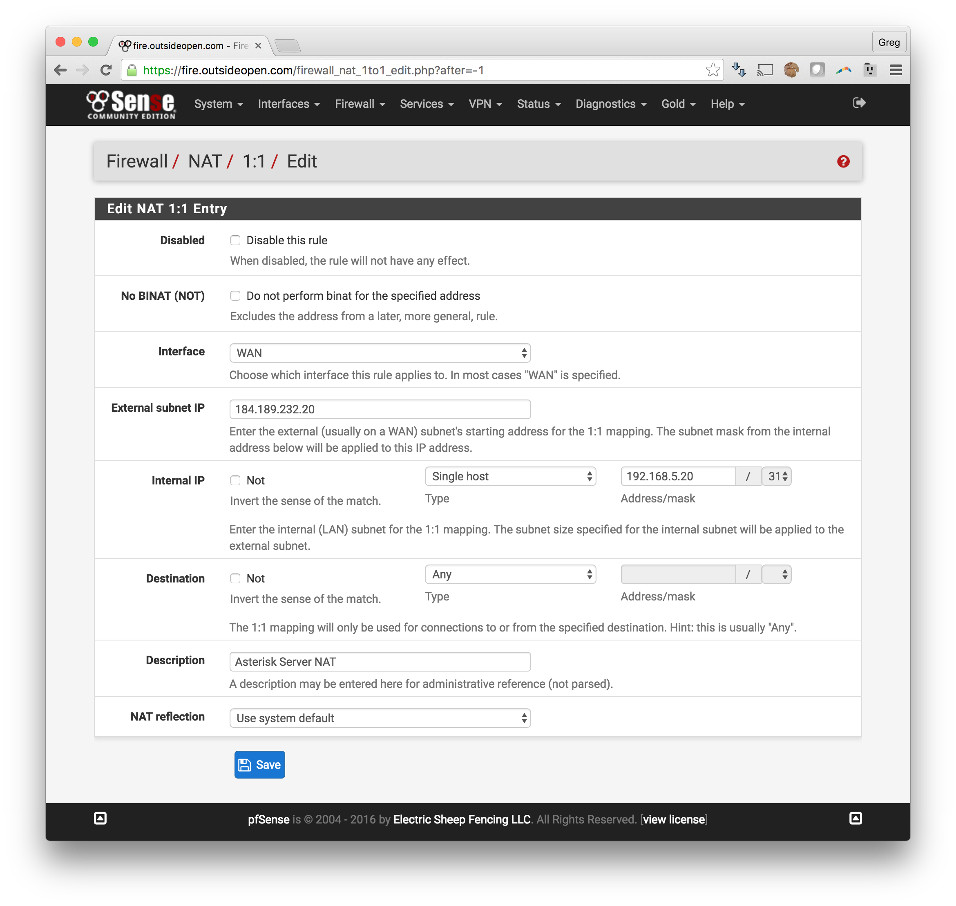Click the logout icon in navbar

(859, 103)
